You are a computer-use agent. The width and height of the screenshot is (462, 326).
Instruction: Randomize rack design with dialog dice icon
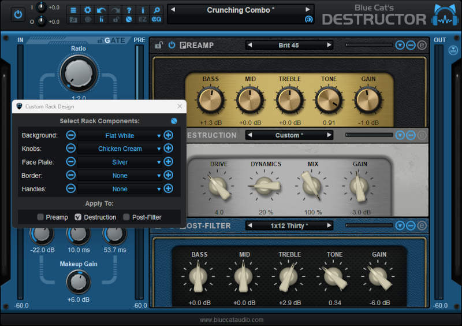174,121
